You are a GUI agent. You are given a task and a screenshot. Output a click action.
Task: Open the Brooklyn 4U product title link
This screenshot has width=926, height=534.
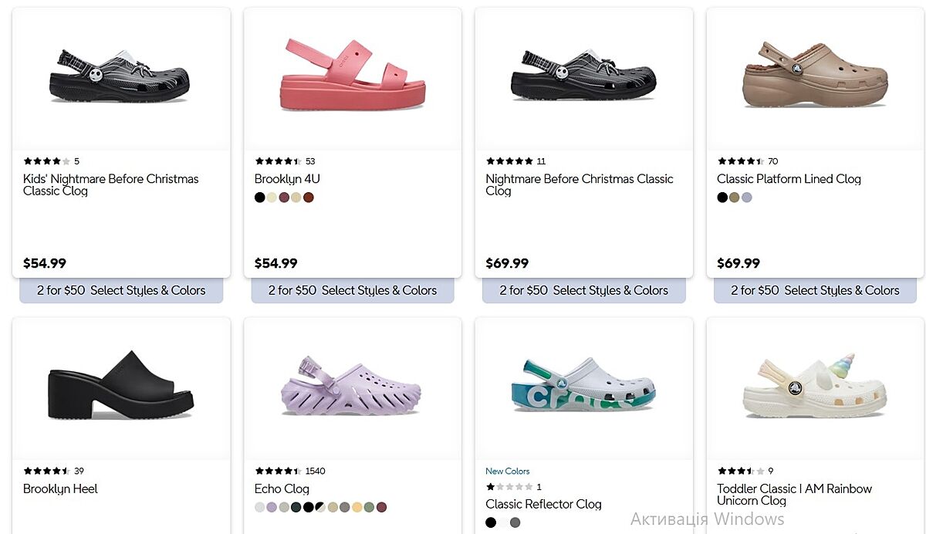287,179
